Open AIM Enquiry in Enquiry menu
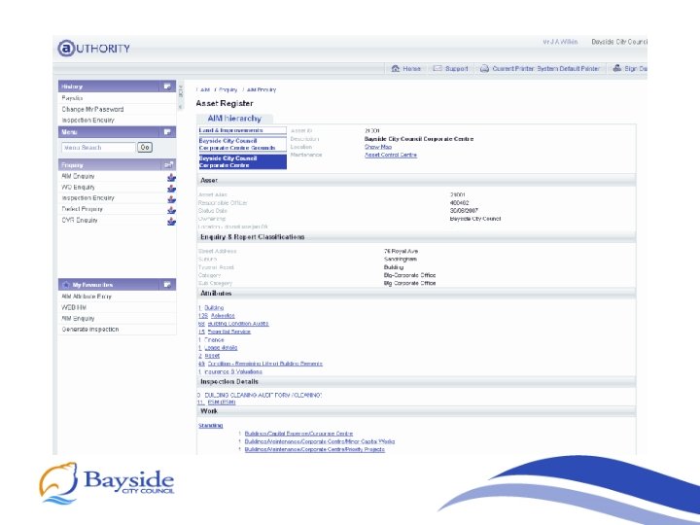Viewport: 700px width, 525px height. tap(78, 176)
